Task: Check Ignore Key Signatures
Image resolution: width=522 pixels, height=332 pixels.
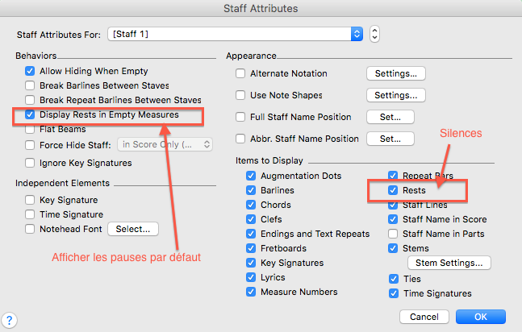Action: click(30, 163)
